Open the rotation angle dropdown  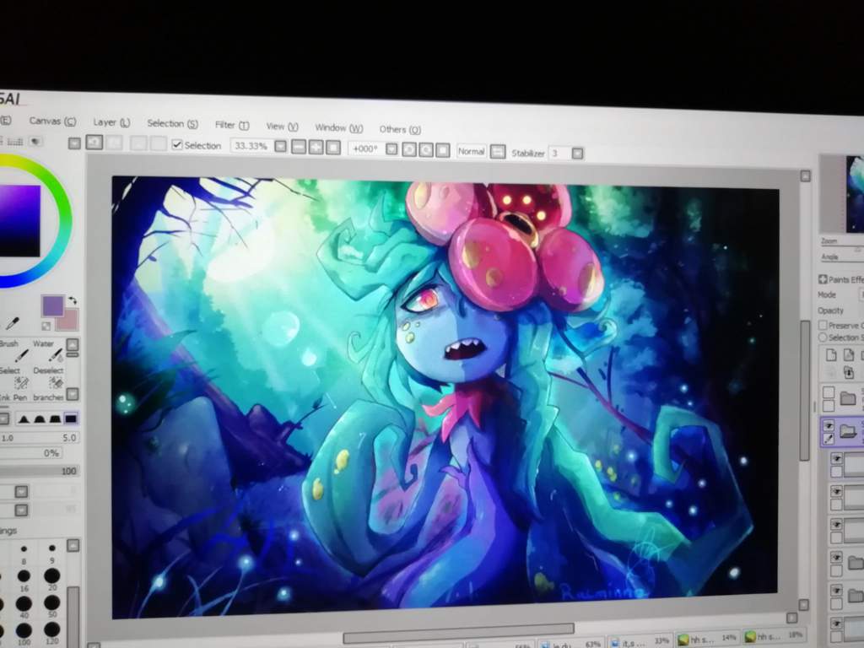coord(391,149)
